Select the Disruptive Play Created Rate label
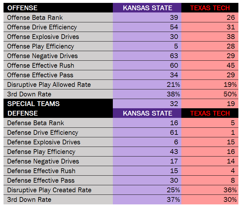The image size is (240, 206). [x=49, y=190]
